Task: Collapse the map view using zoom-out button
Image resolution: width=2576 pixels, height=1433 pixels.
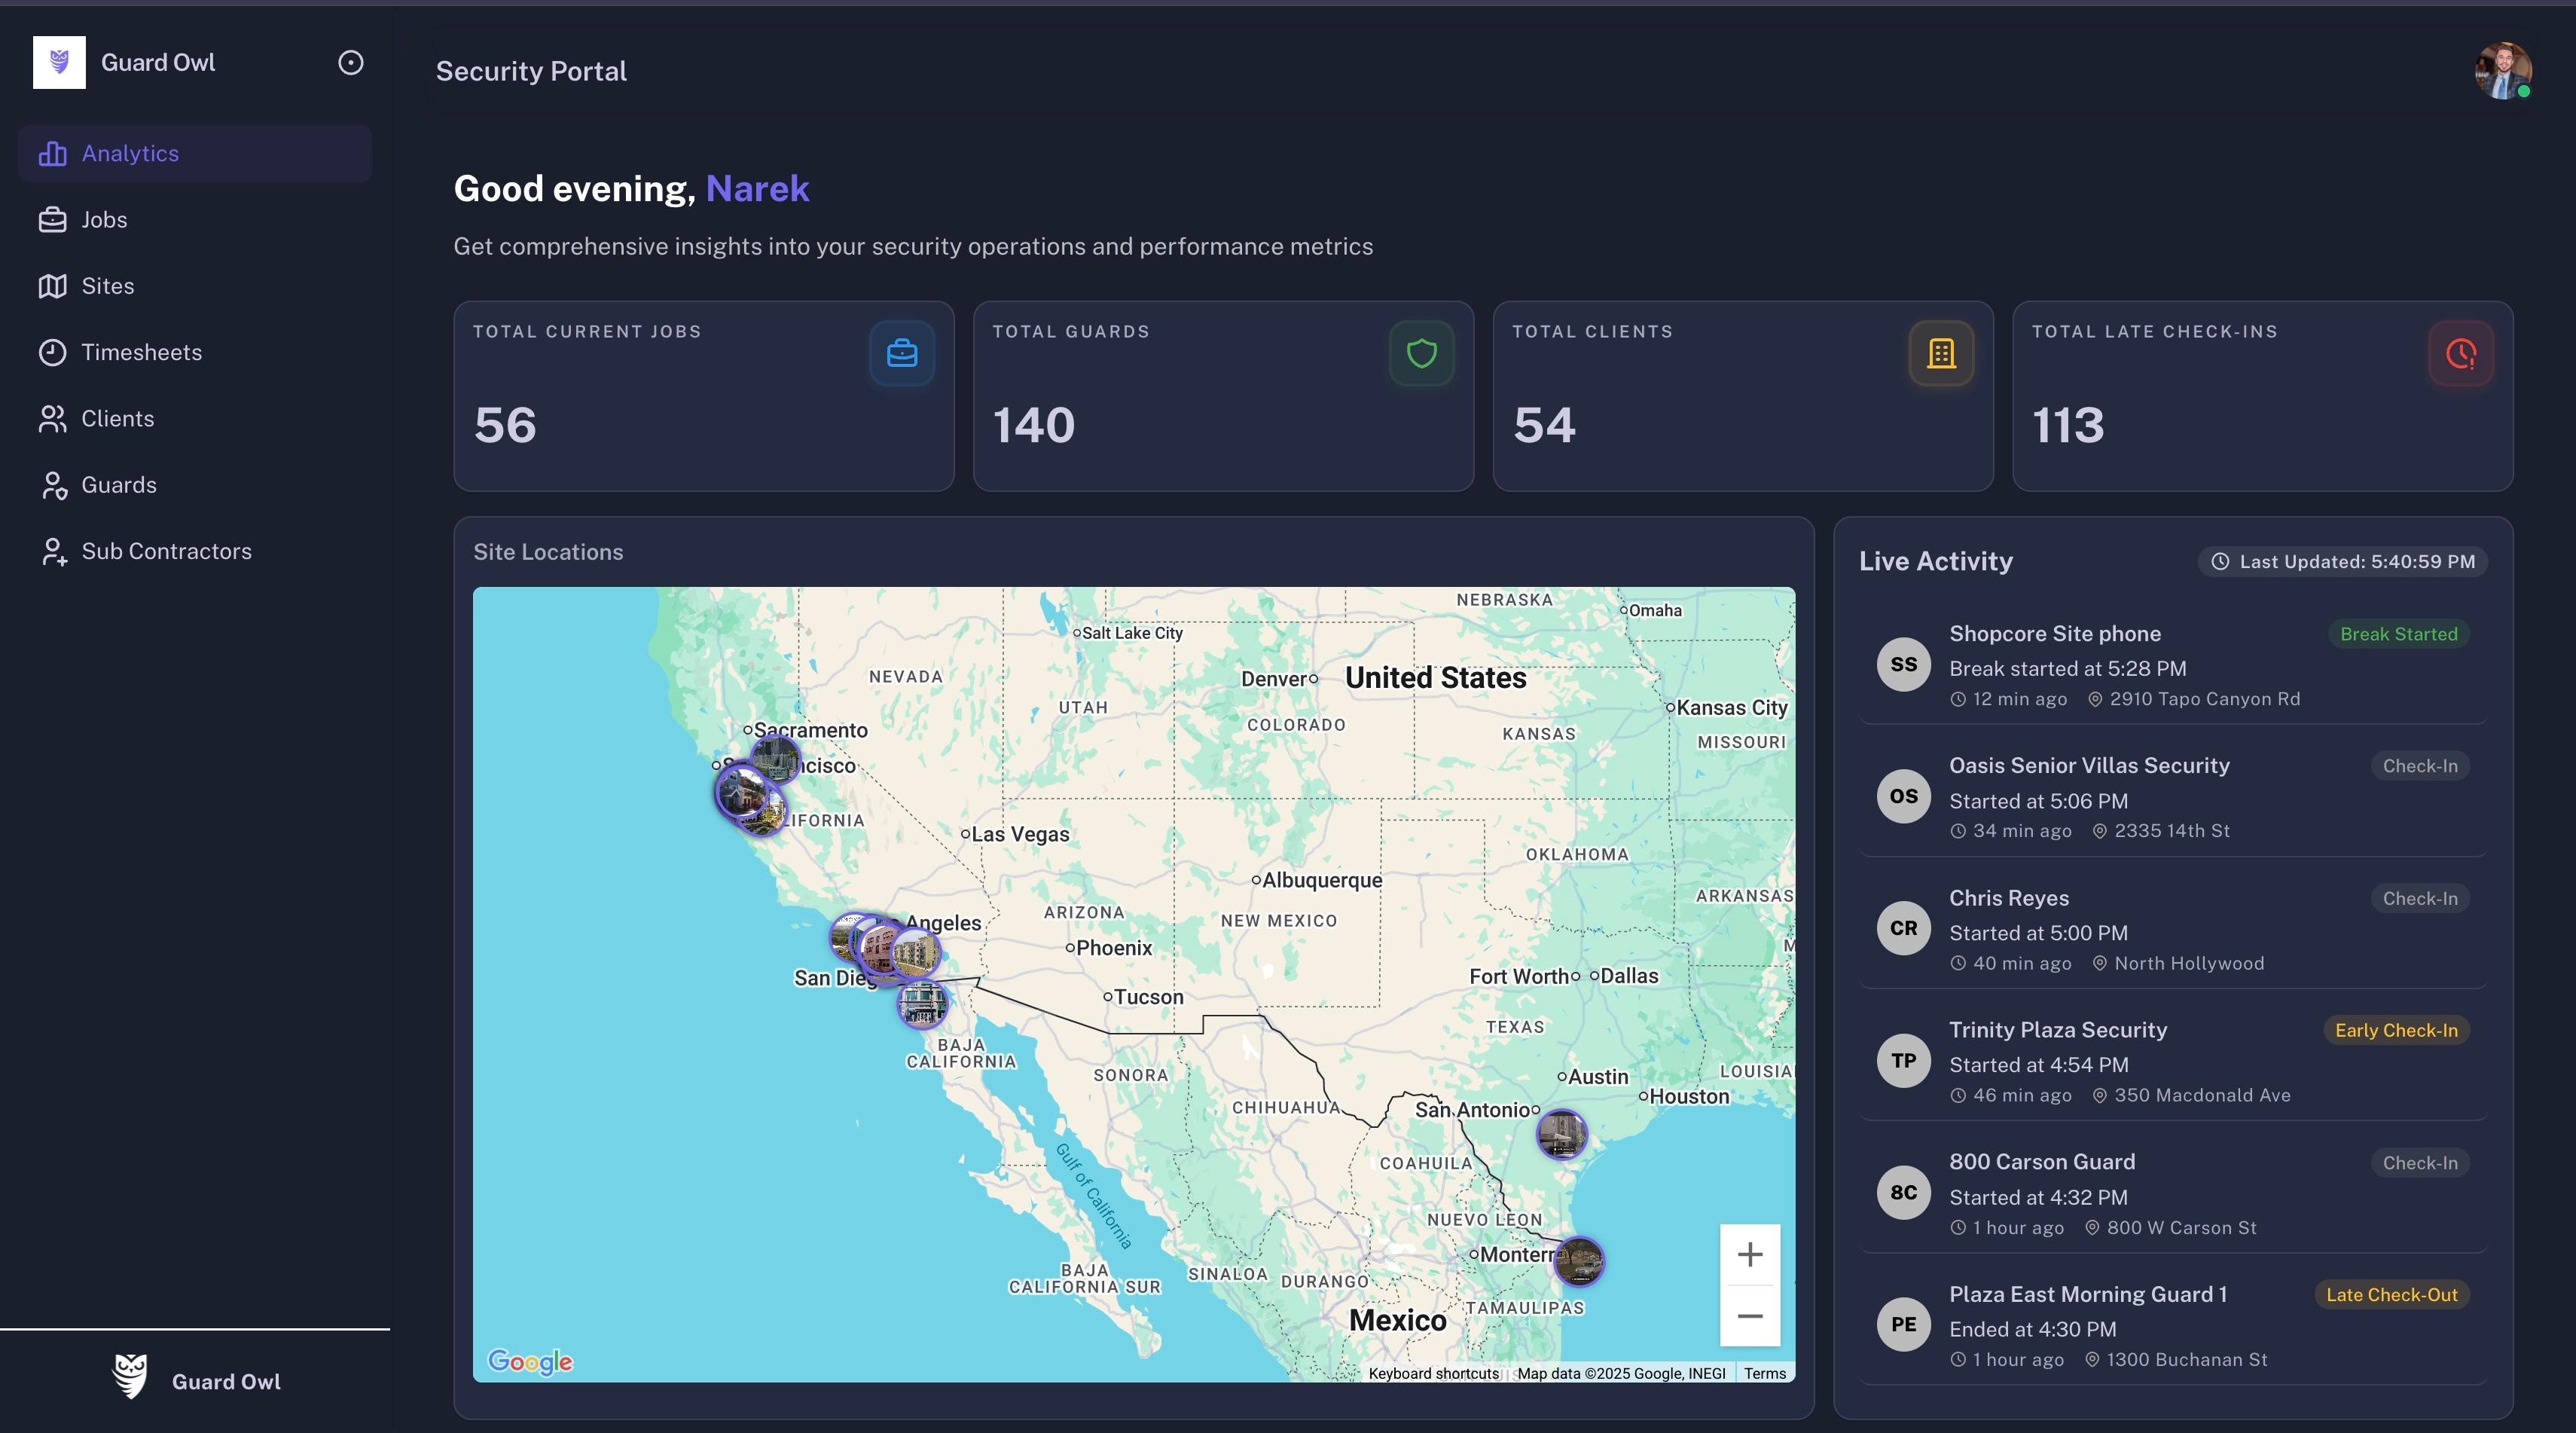Action: pyautogui.click(x=1749, y=1316)
